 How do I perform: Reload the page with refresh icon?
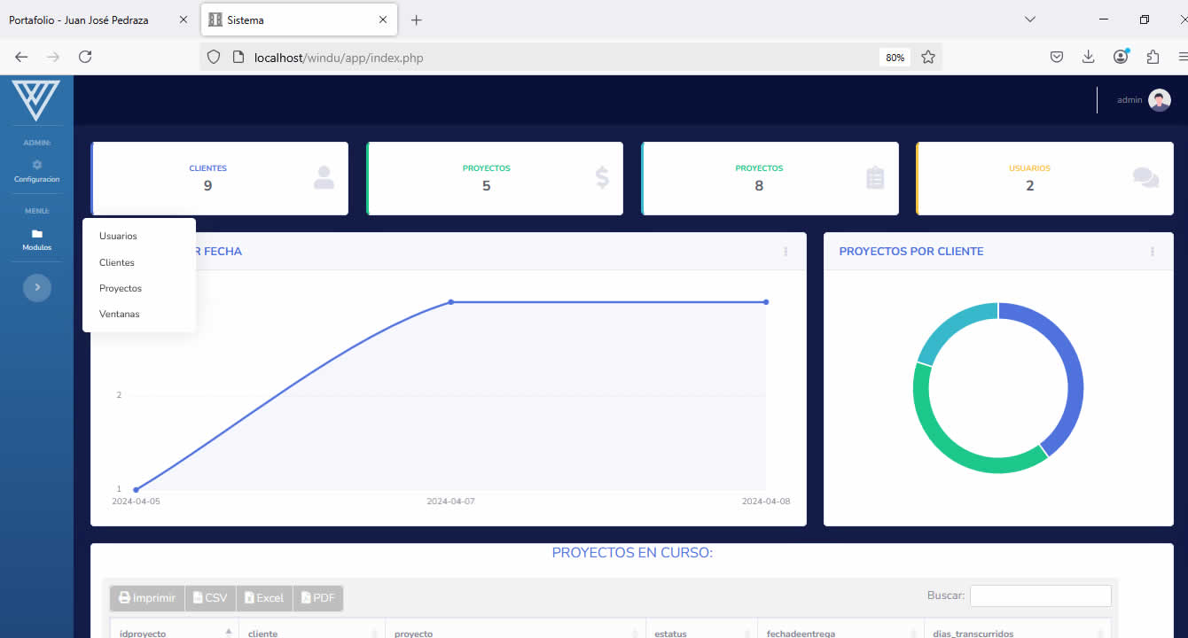pyautogui.click(x=85, y=57)
